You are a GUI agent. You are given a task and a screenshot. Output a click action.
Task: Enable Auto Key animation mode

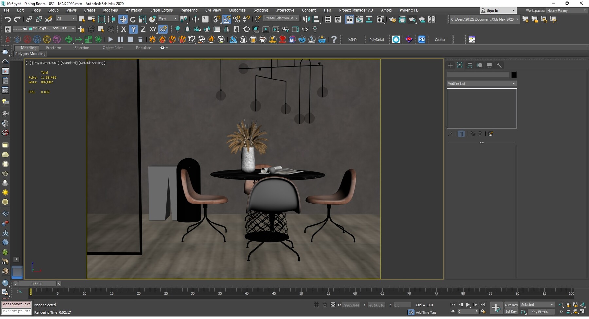(x=511, y=305)
